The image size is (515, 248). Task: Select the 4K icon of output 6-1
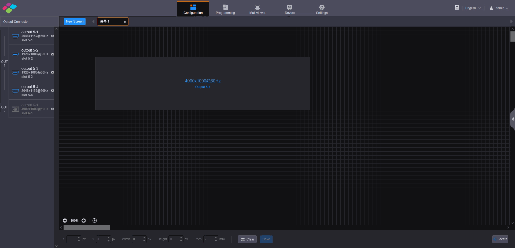pyautogui.click(x=15, y=109)
